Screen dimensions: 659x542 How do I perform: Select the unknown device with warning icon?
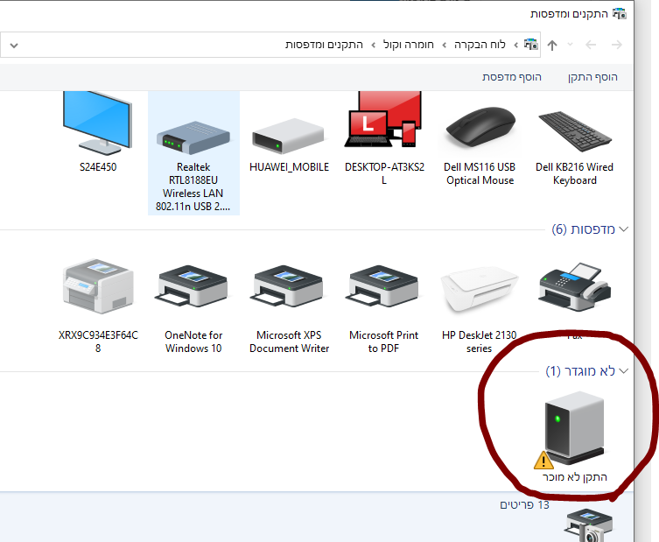(x=571, y=430)
